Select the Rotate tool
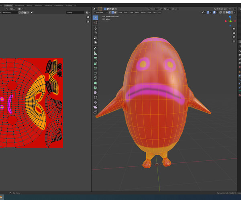Image resolution: width=241 pixels, height=200 pixels. 95,33
